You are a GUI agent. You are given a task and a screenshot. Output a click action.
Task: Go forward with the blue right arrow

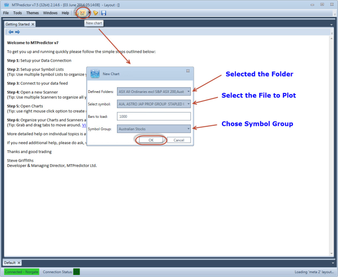coord(17,32)
